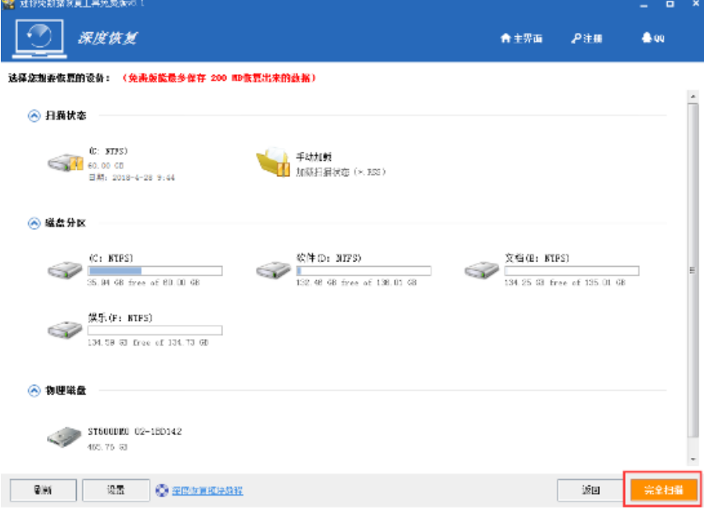Click the 深度恢复 monitor logo icon
Image resolution: width=704 pixels, height=515 pixels.
point(39,37)
